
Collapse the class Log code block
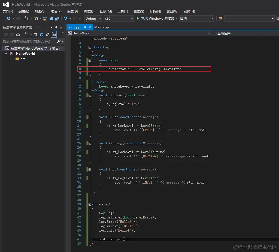point(89,47)
